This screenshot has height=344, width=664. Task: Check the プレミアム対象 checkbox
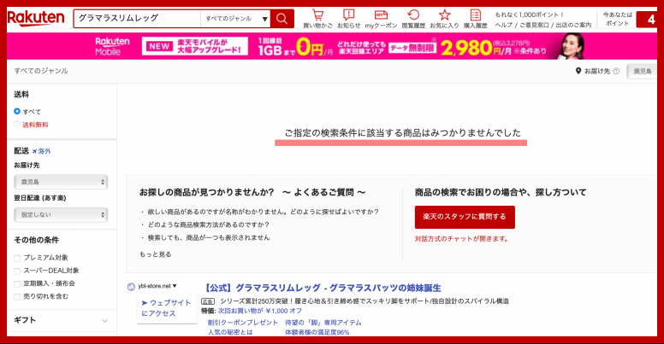(18, 258)
